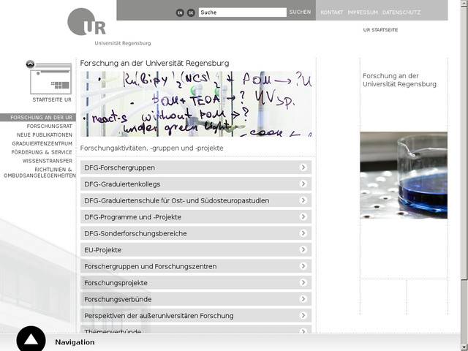468x351 pixels.
Task: Click the up-arrow icon above Startseite thumbnail
Action: [x=30, y=64]
